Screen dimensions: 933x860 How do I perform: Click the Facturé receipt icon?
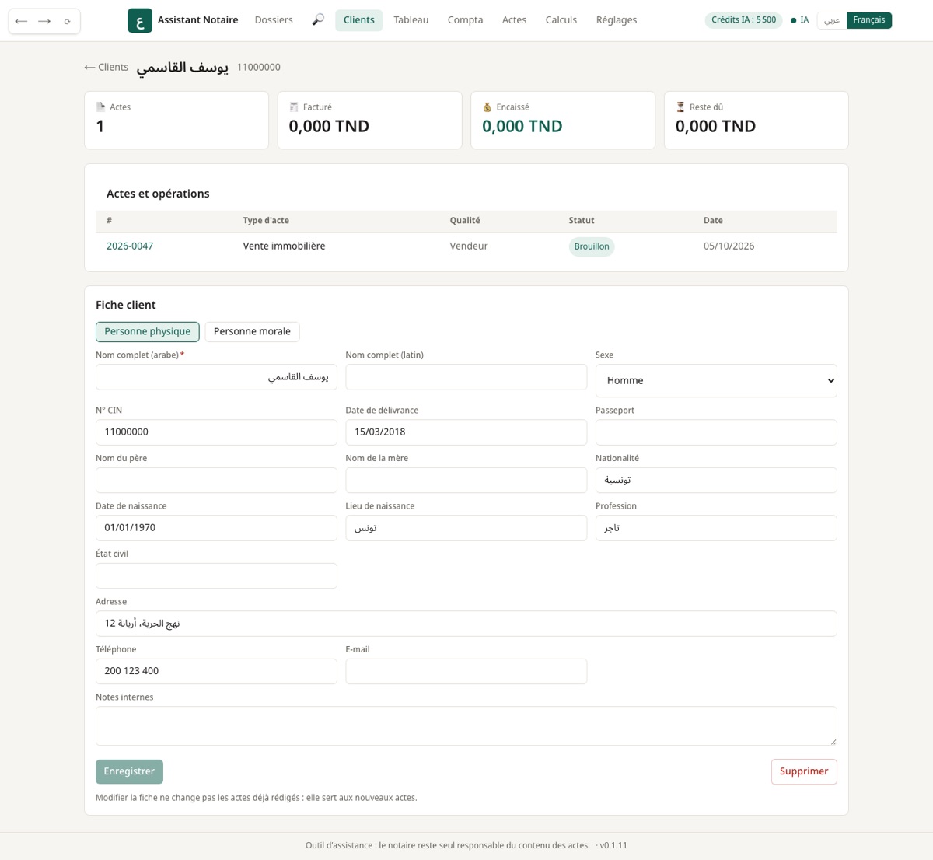click(x=294, y=107)
